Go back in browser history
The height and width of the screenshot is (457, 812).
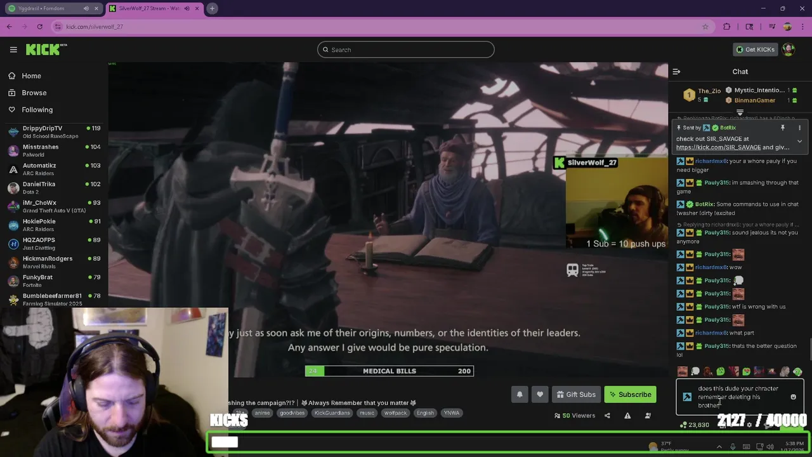point(9,27)
